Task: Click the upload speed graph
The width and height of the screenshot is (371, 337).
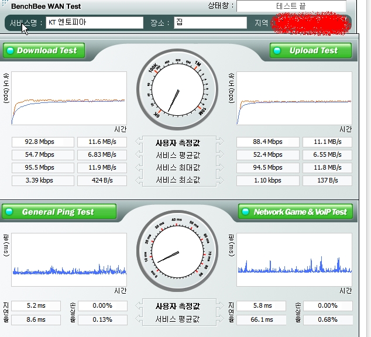Action: [x=294, y=98]
